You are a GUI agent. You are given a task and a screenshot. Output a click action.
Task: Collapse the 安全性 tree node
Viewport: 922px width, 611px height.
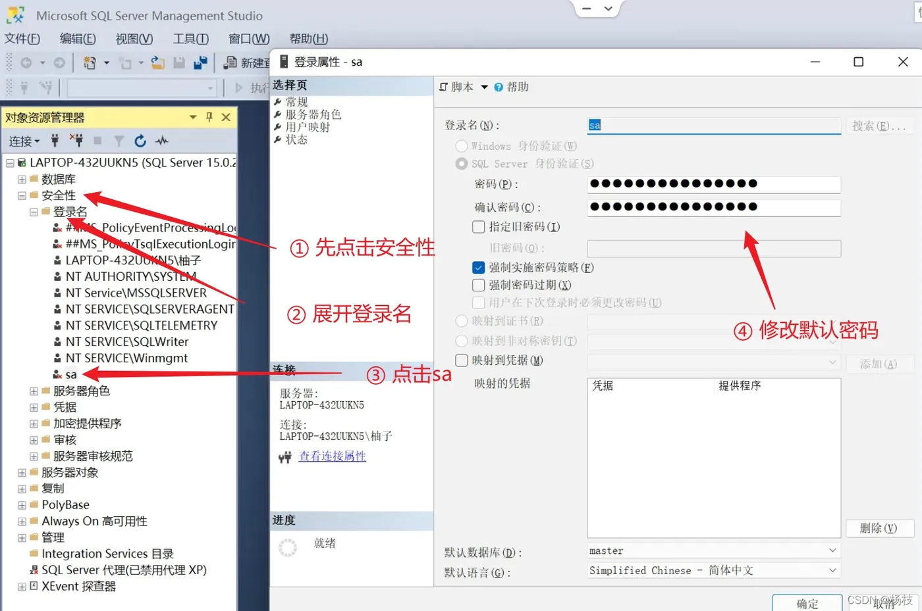coord(22,195)
